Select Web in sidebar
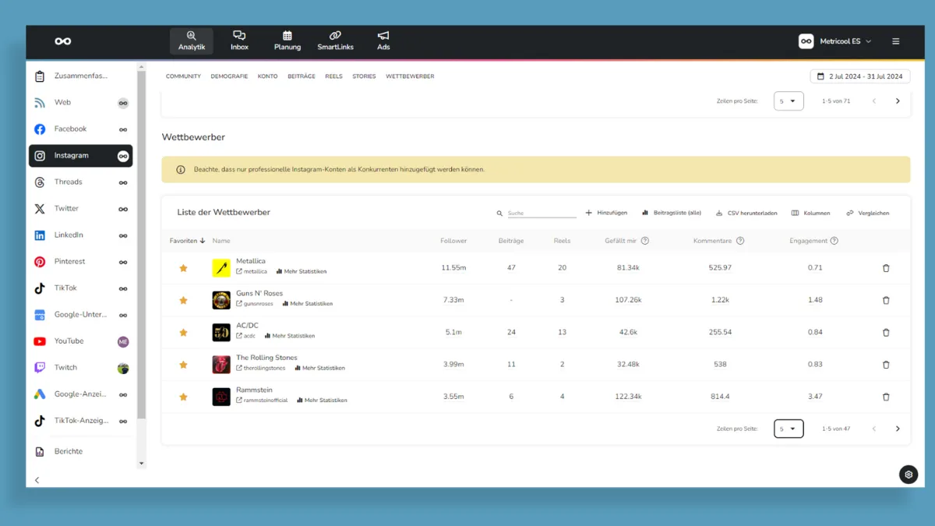Viewport: 935px width, 526px height. 81,103
